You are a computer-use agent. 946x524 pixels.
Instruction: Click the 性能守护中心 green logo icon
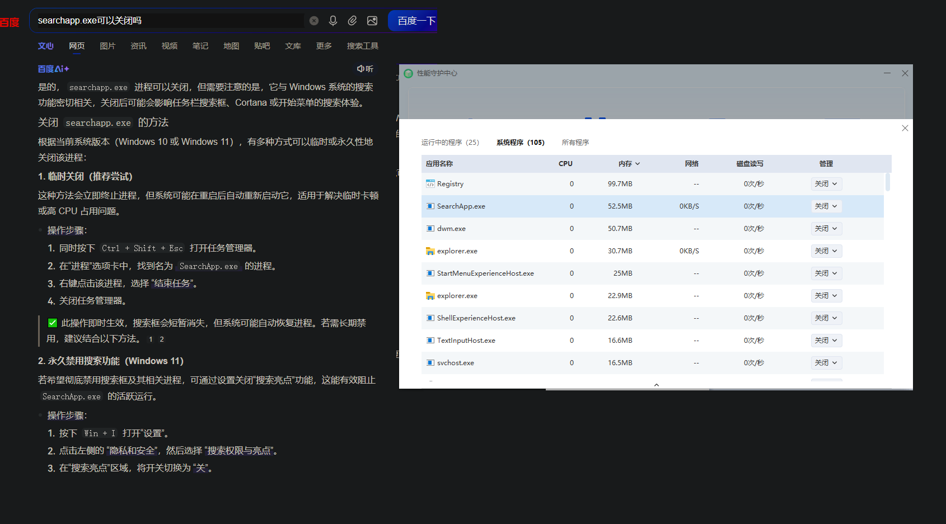(409, 73)
